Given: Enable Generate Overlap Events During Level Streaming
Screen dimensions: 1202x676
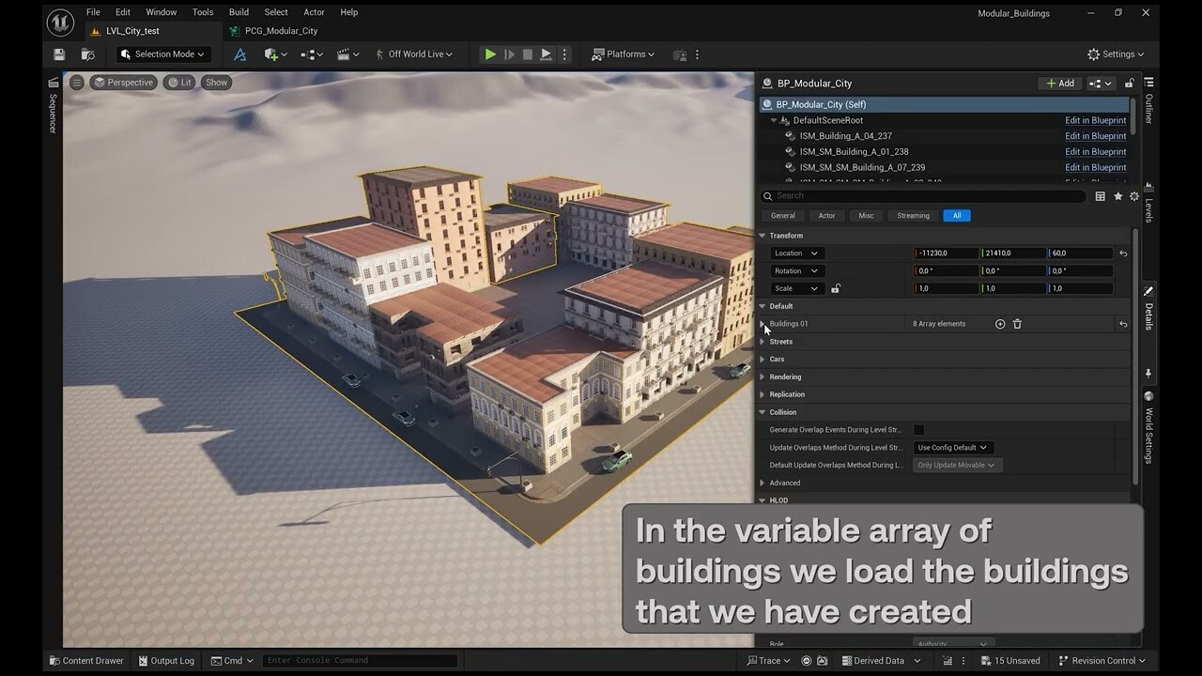Looking at the screenshot, I should coord(918,429).
